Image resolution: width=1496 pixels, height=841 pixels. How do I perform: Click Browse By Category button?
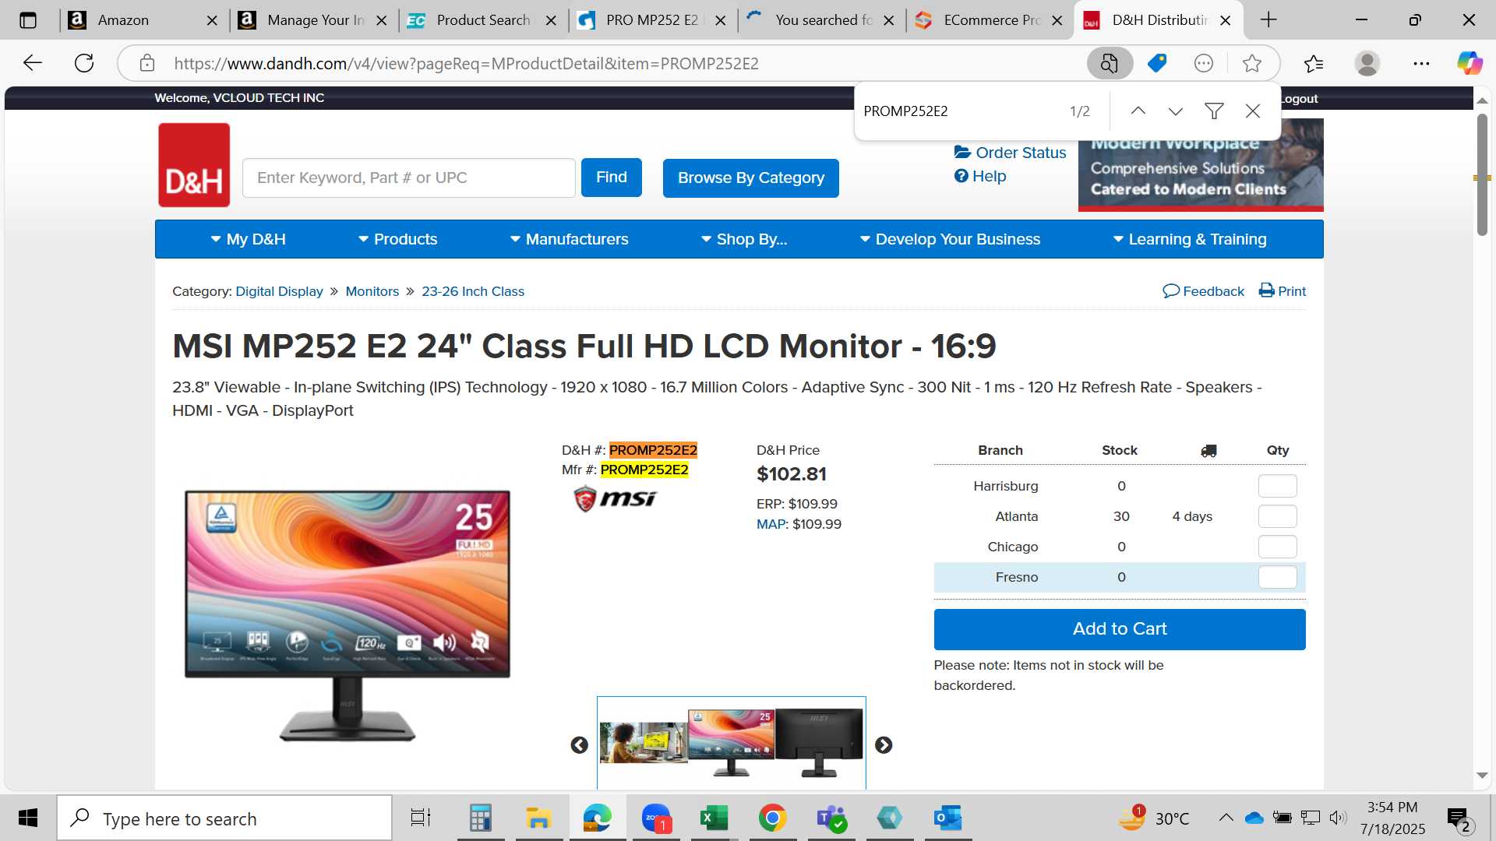(751, 178)
